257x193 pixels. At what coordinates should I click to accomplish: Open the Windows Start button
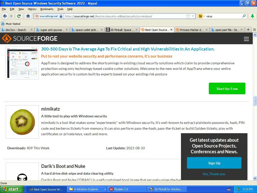tap(12, 189)
